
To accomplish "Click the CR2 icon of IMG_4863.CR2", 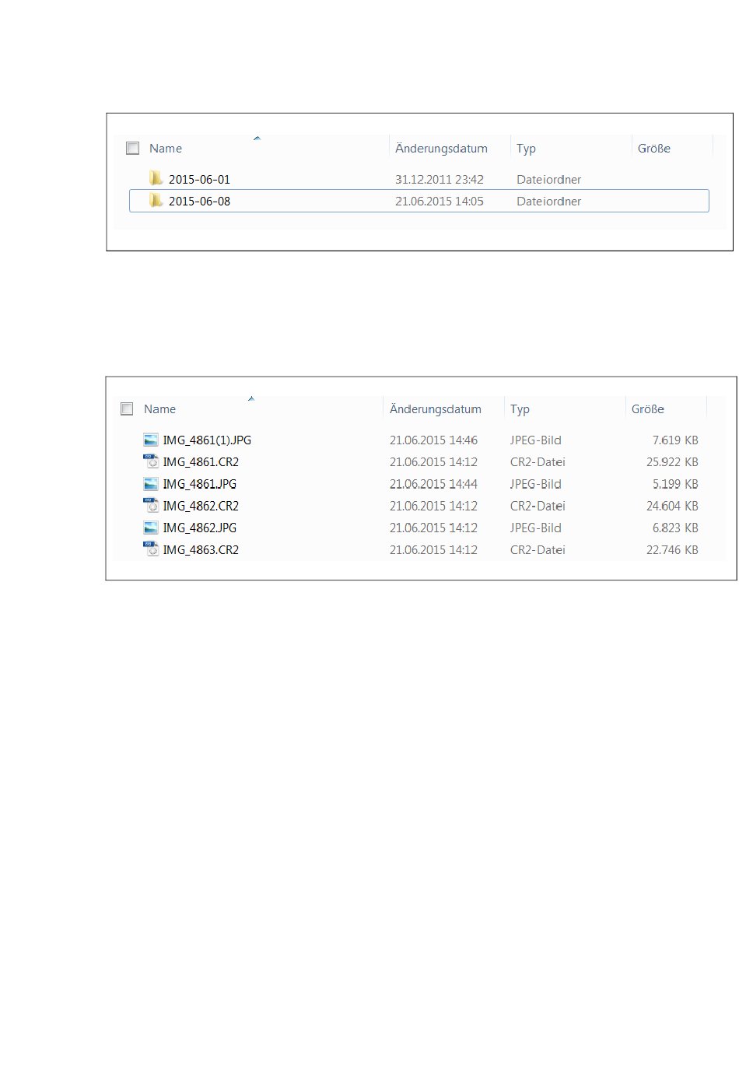I will tap(151, 549).
